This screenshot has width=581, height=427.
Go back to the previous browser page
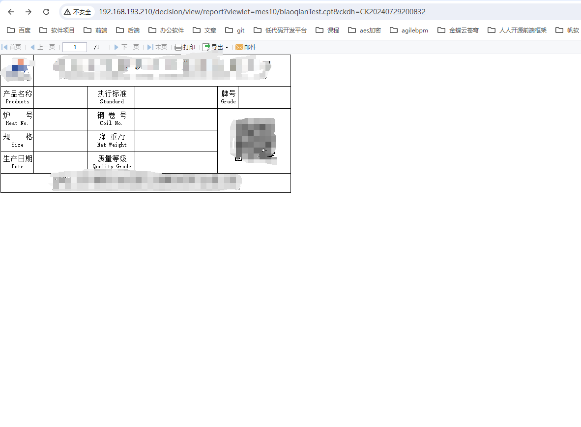pos(11,12)
